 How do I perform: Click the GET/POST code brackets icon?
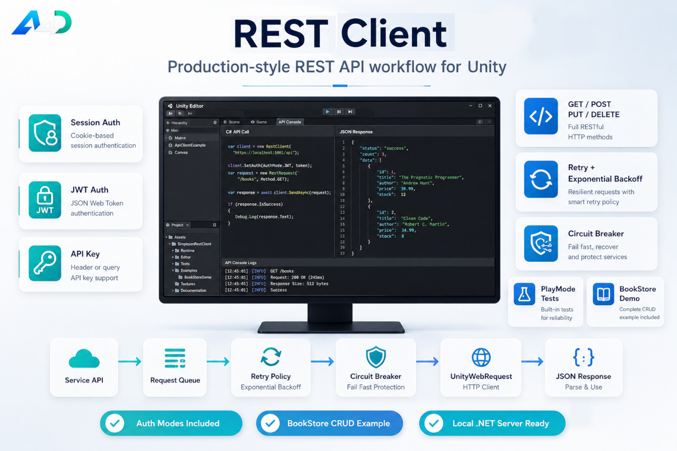[541, 116]
